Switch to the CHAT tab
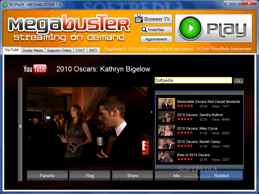Image resolution: width=259 pixels, height=194 pixels. 80,50
